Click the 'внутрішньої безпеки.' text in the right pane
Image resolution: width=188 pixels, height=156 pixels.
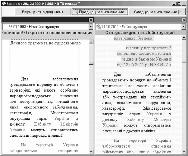(x=134, y=38)
